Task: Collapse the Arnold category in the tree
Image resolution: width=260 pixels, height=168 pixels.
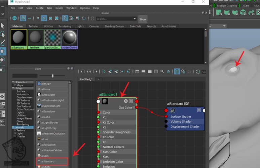Action: click(13, 127)
